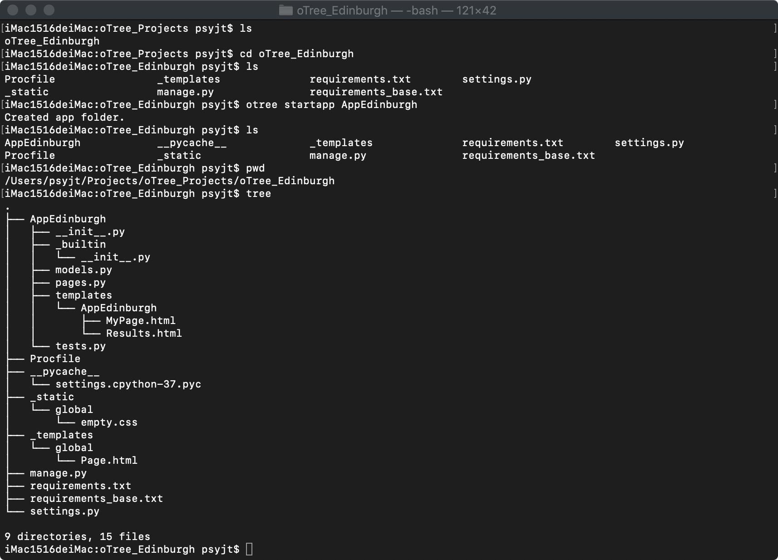Select the AppEdinburgh folder in the tree output
Image resolution: width=778 pixels, height=560 pixels.
pos(68,219)
